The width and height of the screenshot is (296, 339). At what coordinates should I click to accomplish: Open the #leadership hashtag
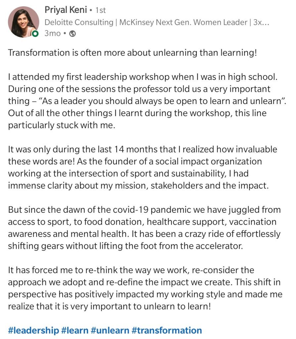pyautogui.click(x=33, y=330)
